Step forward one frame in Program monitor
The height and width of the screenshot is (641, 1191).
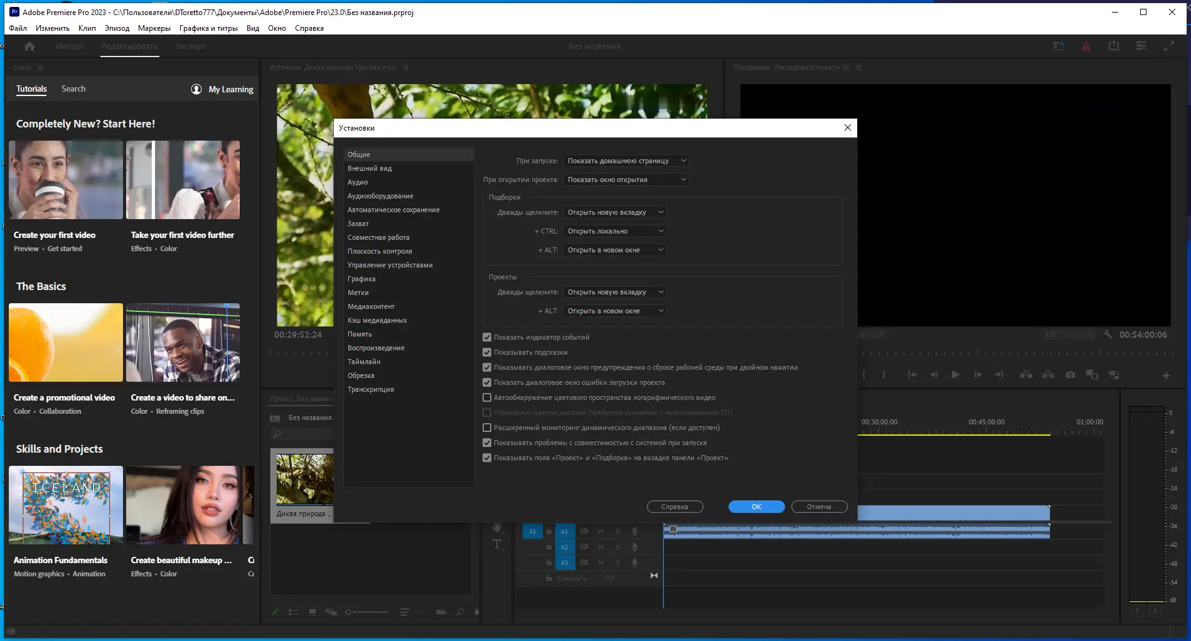pyautogui.click(x=978, y=375)
